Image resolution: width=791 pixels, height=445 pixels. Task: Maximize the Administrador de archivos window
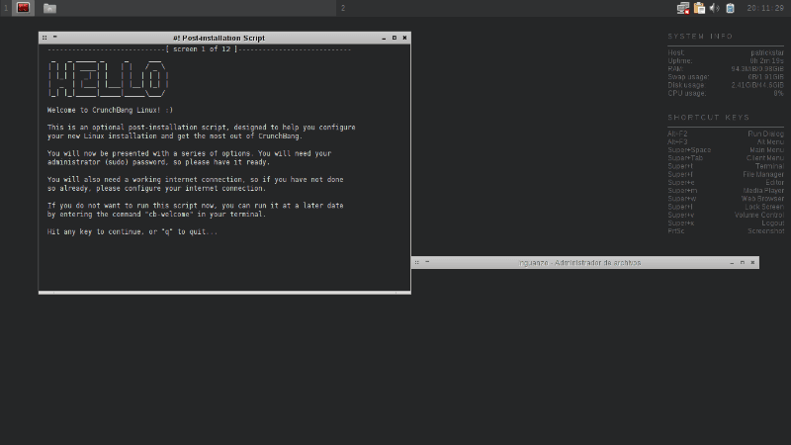[743, 263]
